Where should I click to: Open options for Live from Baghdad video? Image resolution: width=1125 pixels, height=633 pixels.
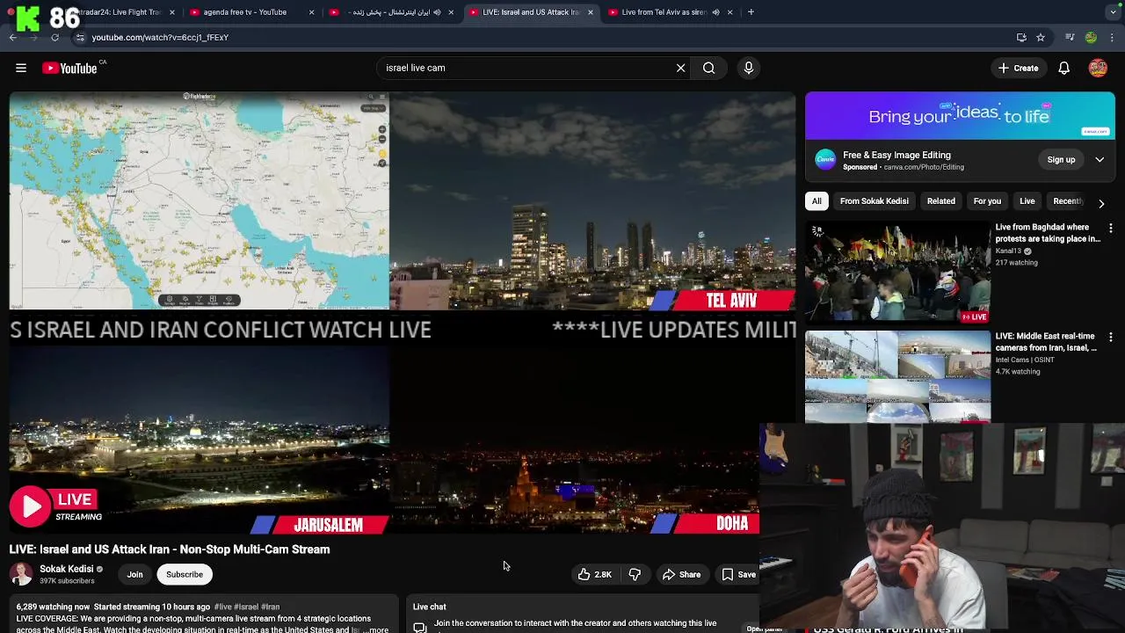tap(1111, 229)
